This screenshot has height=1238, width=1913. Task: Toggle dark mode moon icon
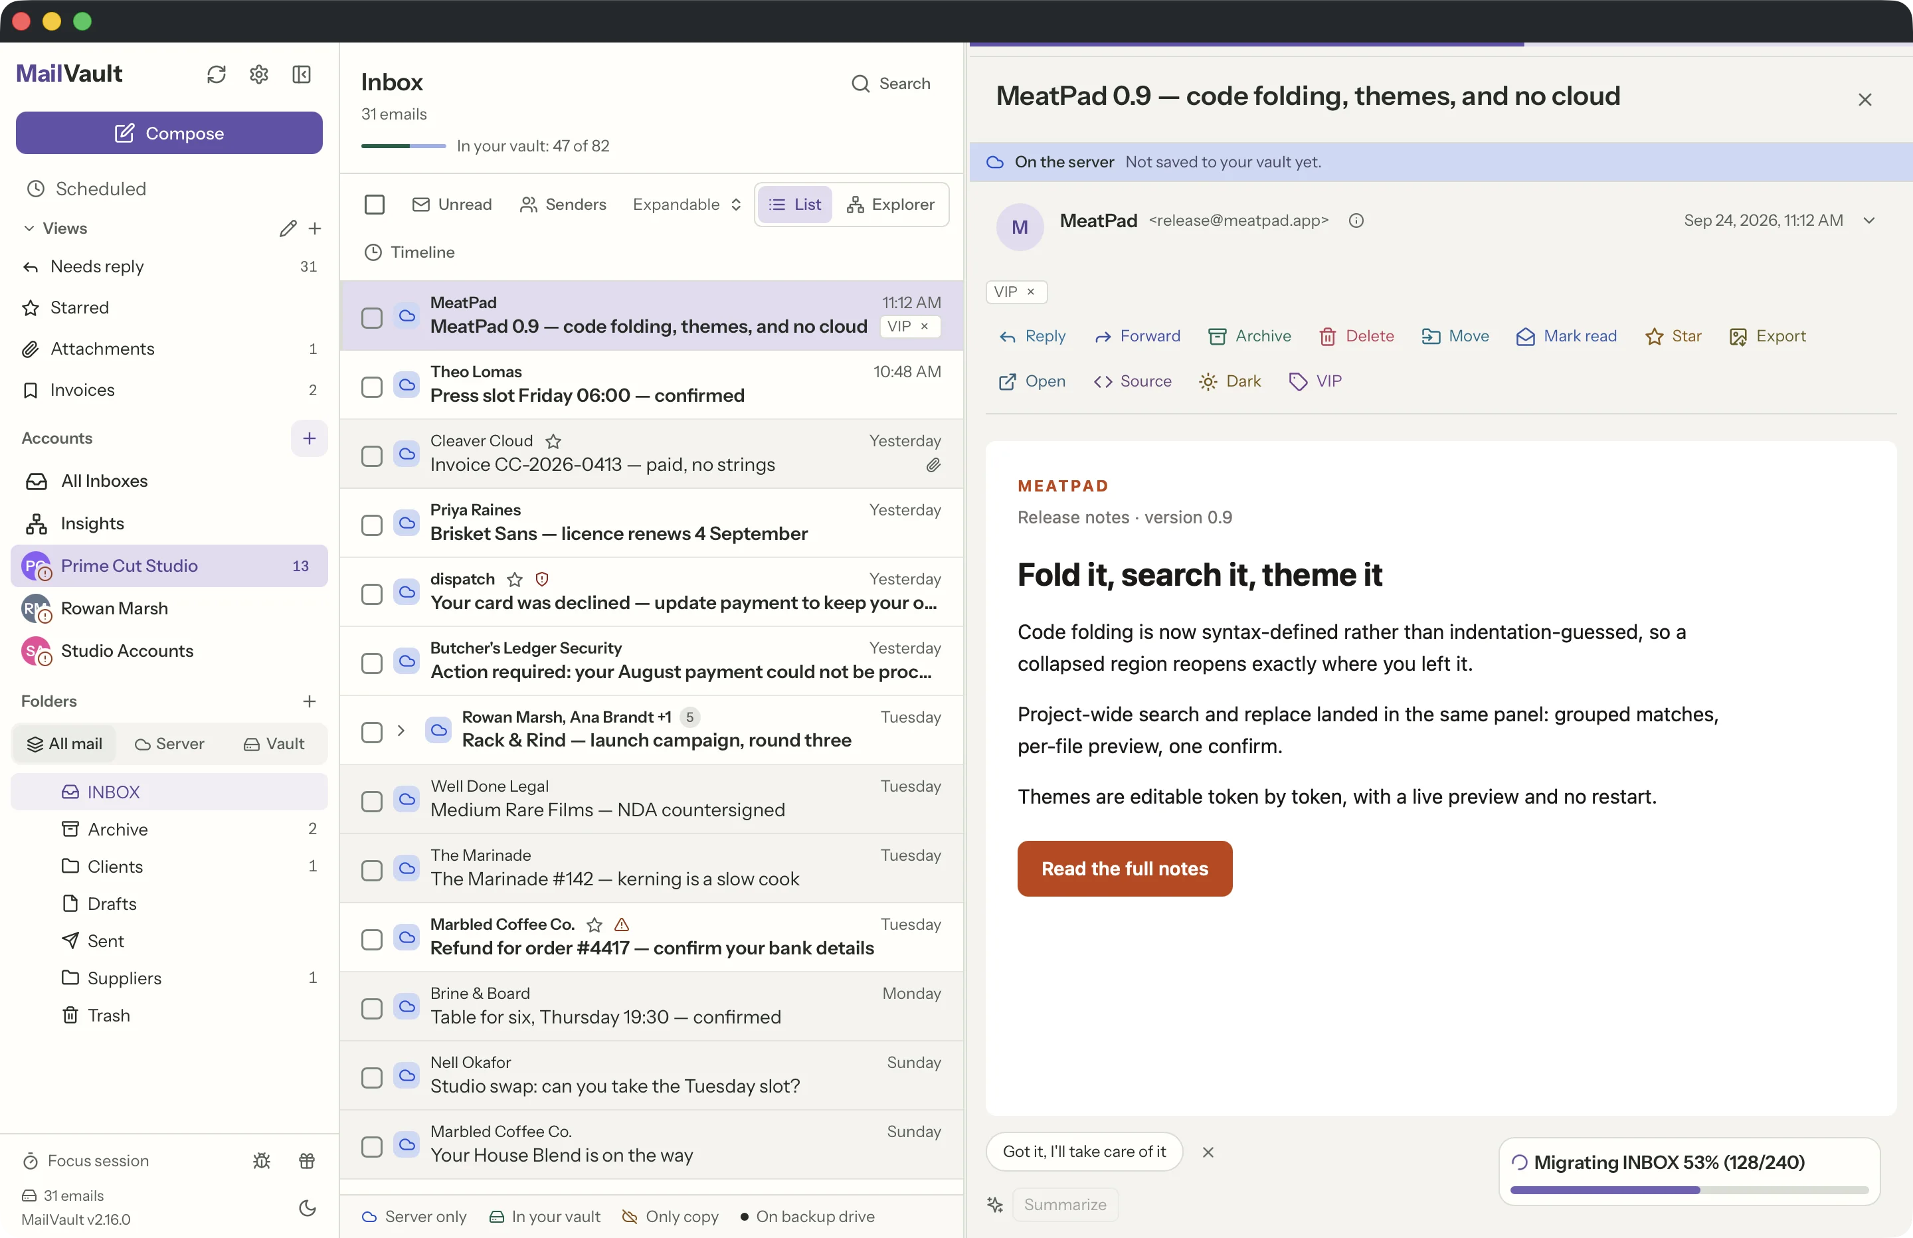click(307, 1207)
